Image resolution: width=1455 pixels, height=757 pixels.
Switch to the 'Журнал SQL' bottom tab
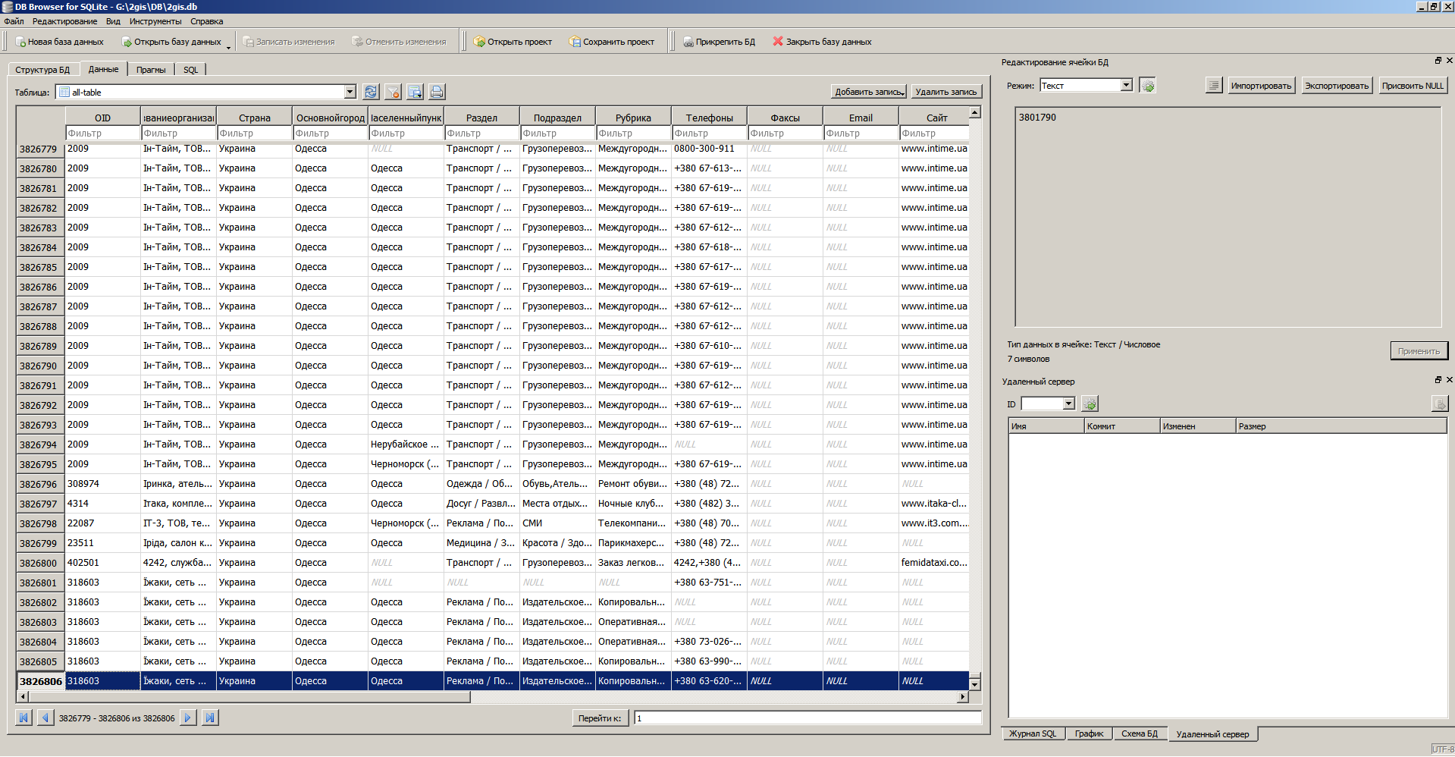tap(1032, 733)
